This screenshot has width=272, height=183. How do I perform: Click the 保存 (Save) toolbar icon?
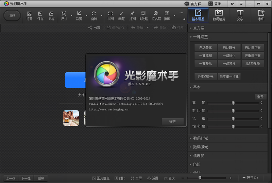point(40,15)
